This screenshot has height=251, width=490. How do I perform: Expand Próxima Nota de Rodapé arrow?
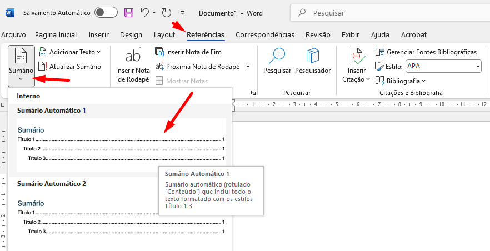(x=248, y=67)
